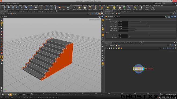Screen dimensions: 177x99
Task: Open parameter pane help icon
Action: 175,17
